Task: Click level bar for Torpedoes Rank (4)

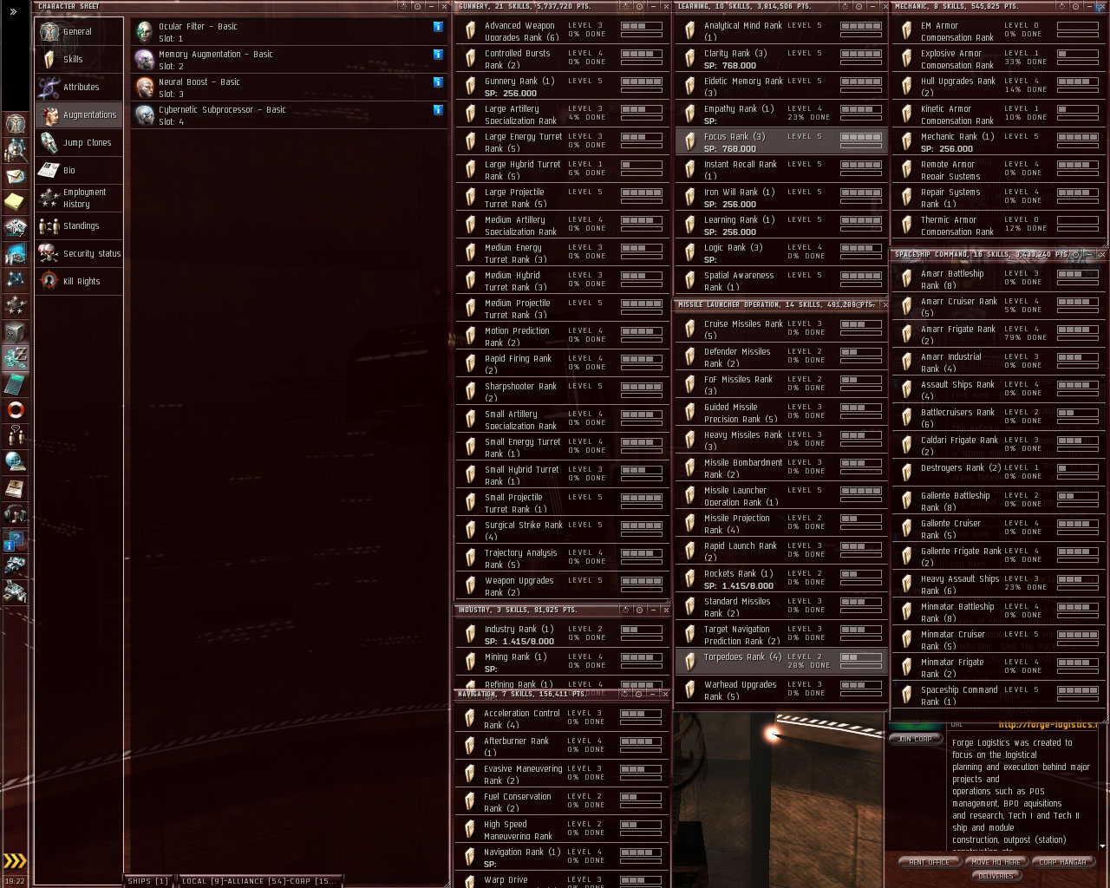Action: click(861, 657)
